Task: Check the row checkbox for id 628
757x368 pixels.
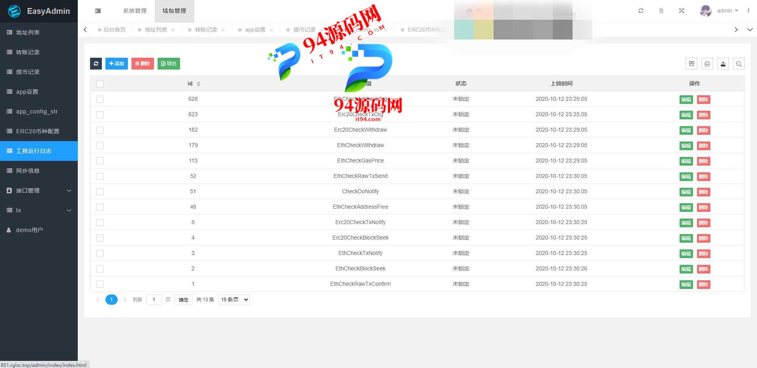Action: click(x=100, y=99)
